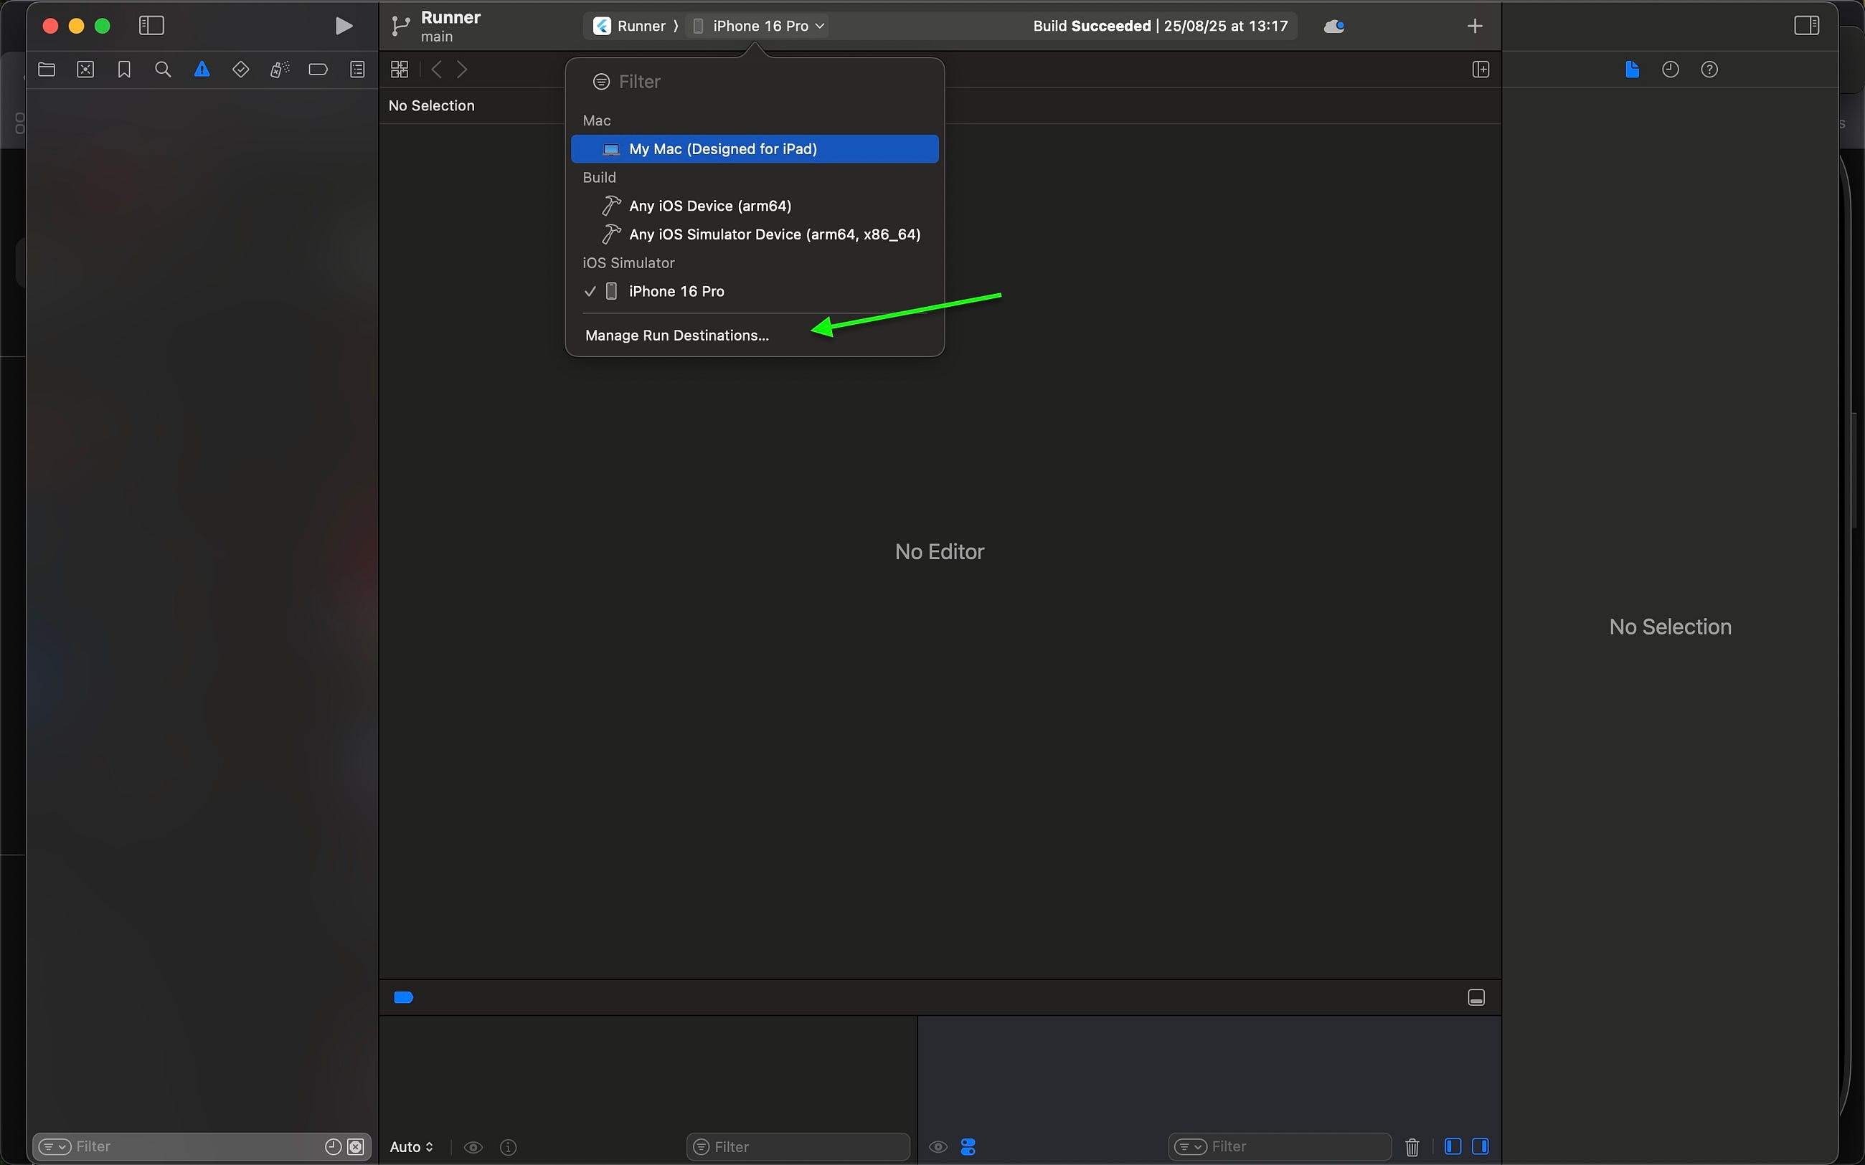Open the Issue navigator warning icon
1865x1165 pixels.
tap(202, 70)
